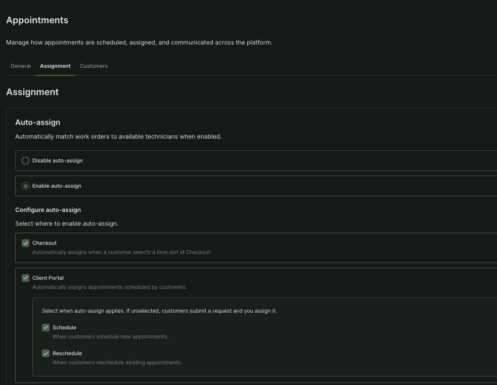Uncheck the Checkout checkbox
Viewport: 497px width, 385px height.
point(25,243)
